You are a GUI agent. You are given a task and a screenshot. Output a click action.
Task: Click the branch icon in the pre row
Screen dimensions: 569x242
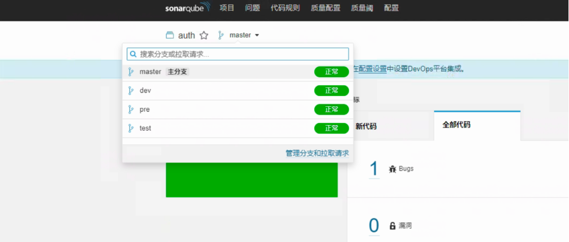pos(131,109)
